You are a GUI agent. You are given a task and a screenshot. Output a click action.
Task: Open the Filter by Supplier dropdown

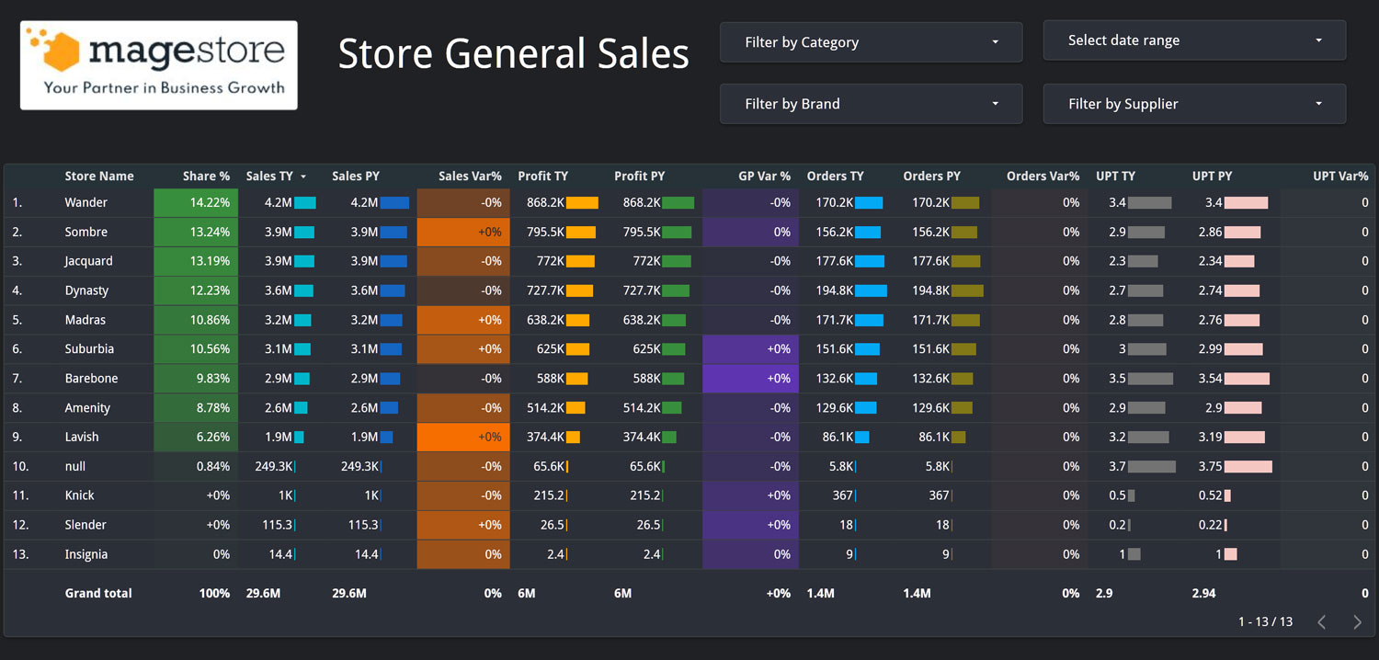point(1194,104)
